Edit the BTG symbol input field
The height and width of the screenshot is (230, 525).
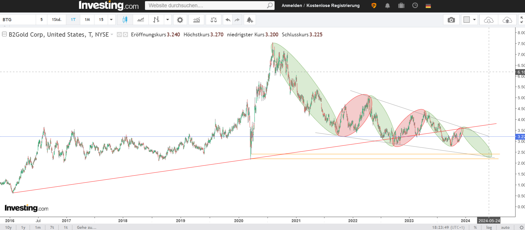tap(18, 20)
